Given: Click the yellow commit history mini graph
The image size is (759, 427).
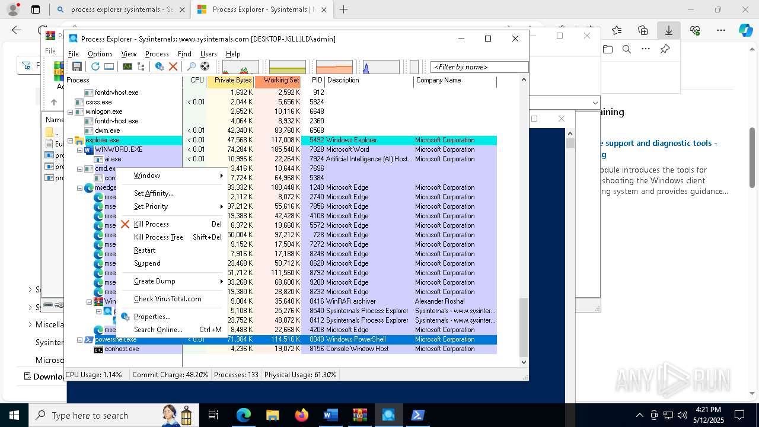Looking at the screenshot, I should pos(288,67).
